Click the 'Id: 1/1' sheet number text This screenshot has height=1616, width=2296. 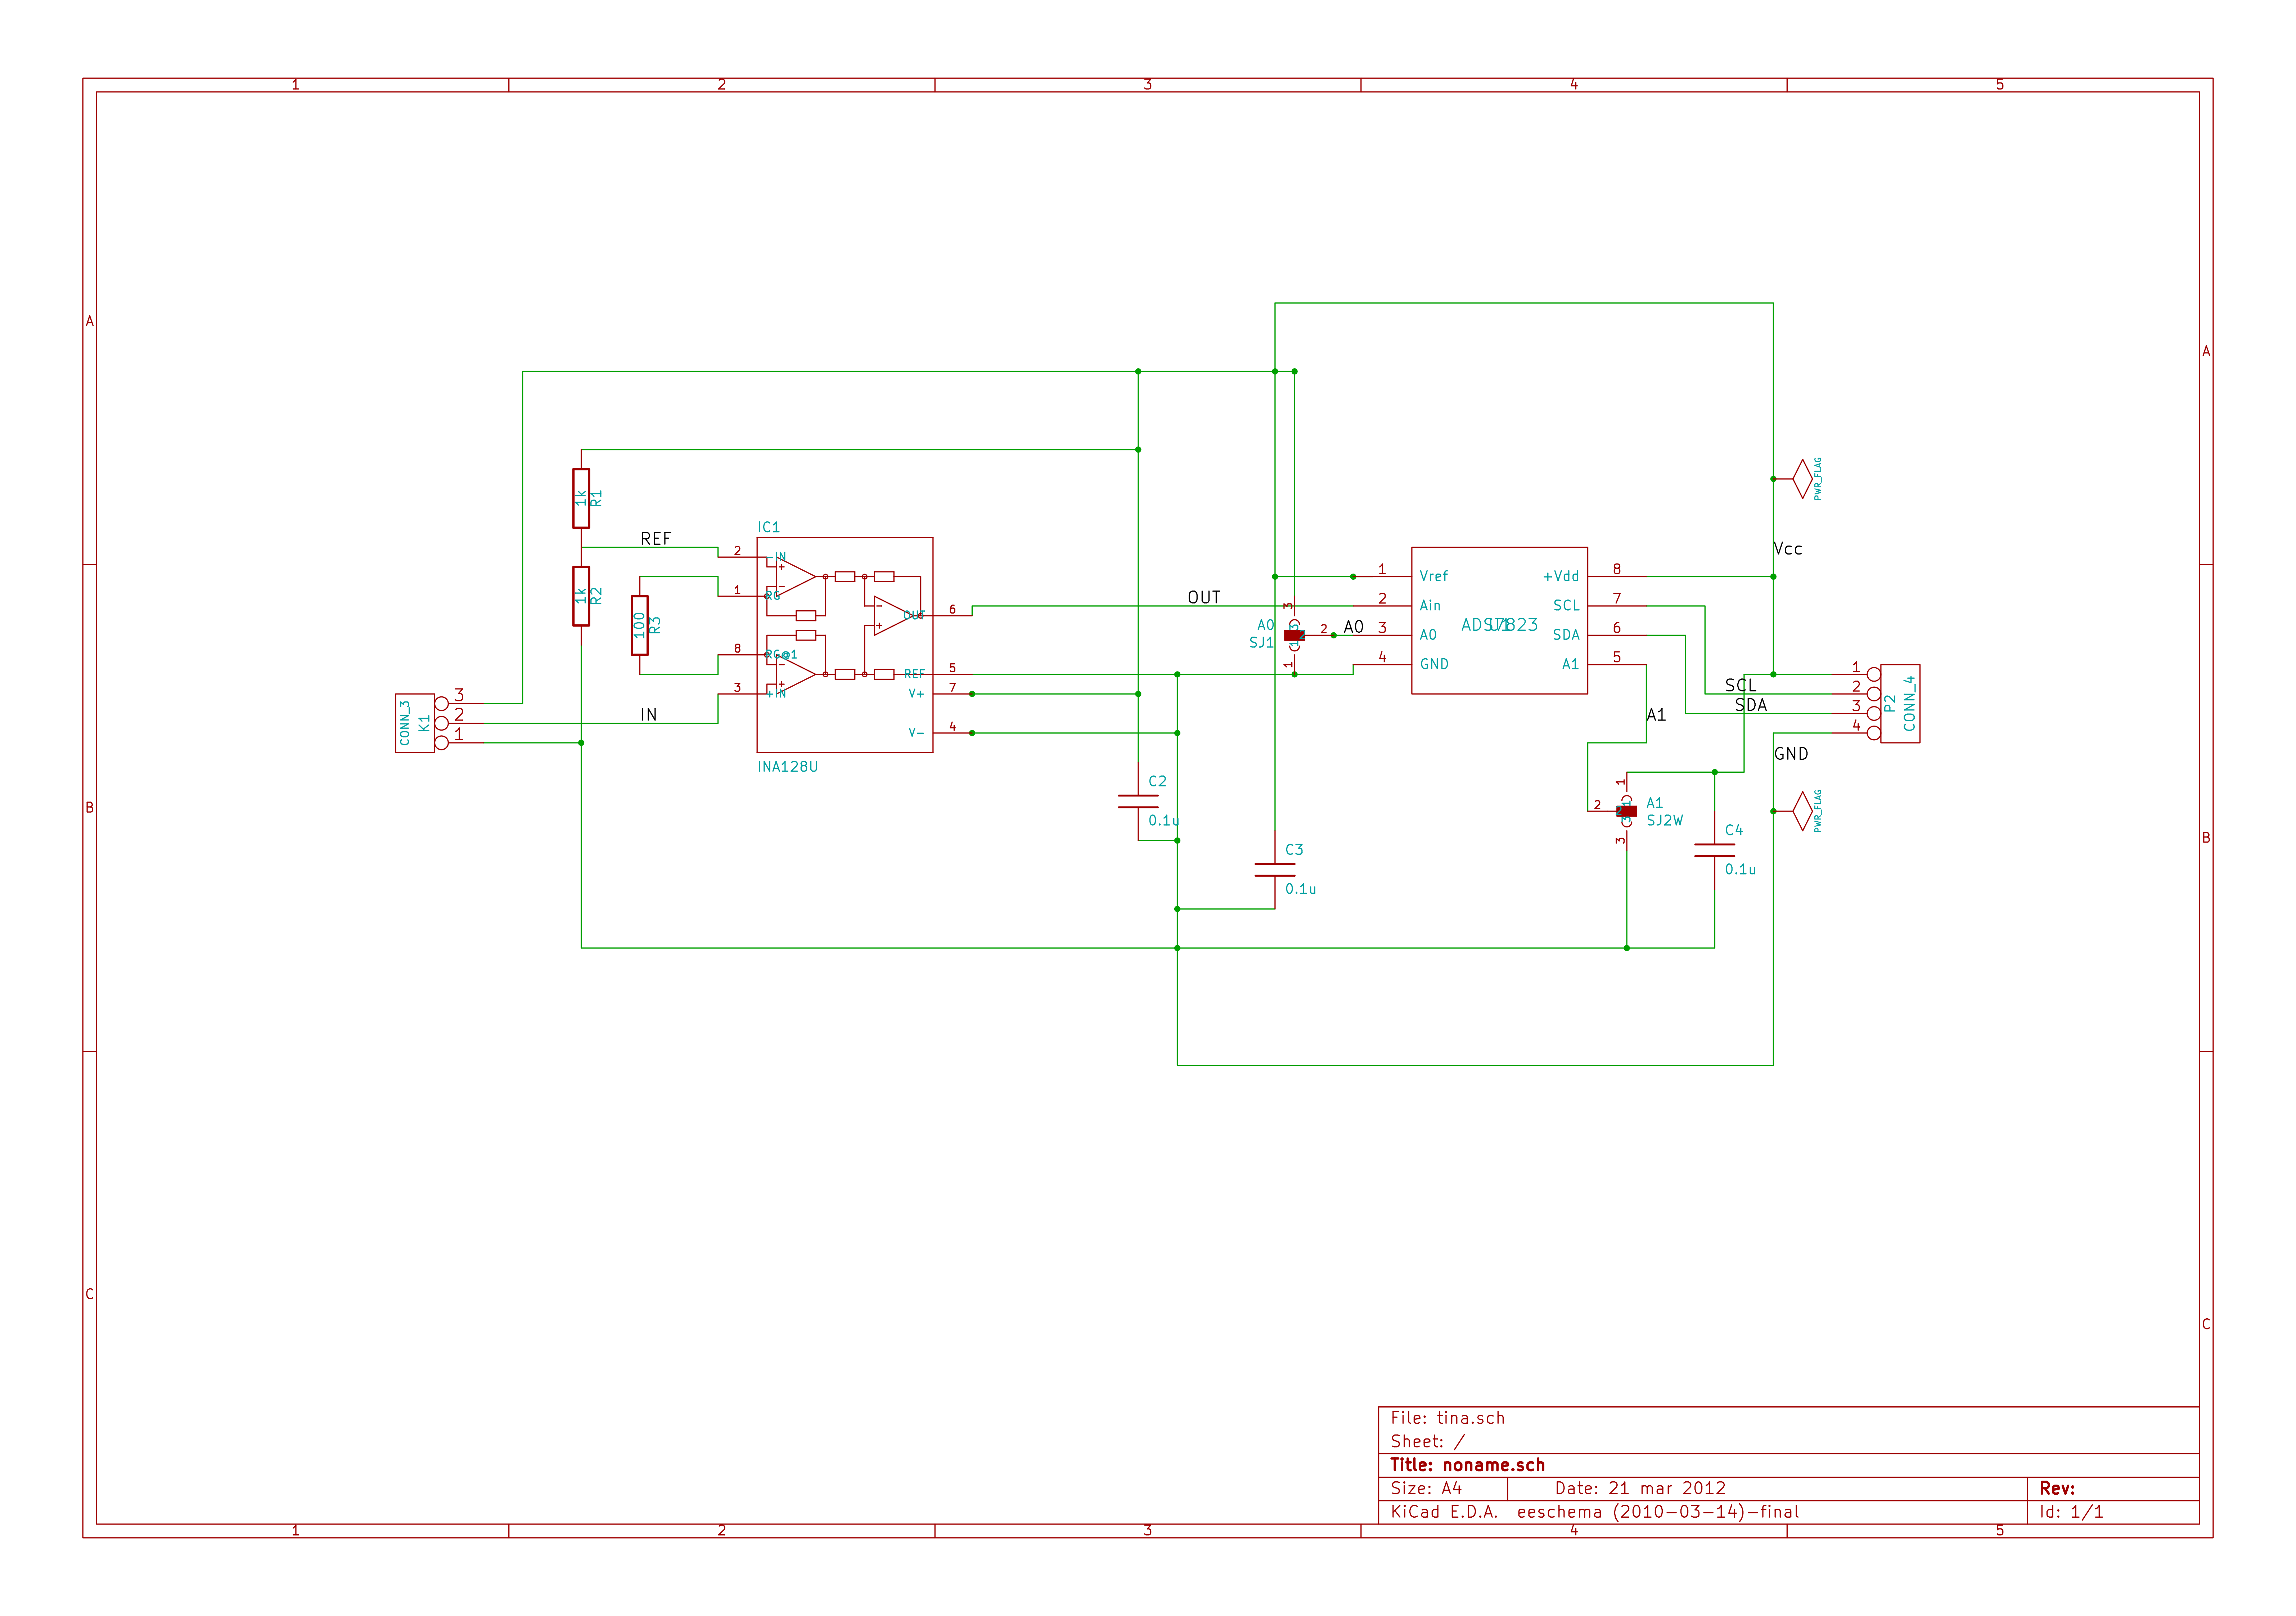(x=2071, y=1512)
